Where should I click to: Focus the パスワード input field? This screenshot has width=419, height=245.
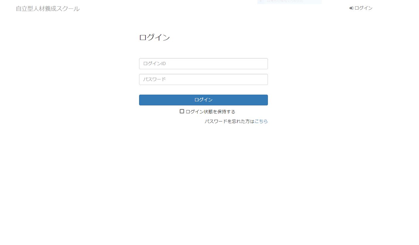(203, 79)
